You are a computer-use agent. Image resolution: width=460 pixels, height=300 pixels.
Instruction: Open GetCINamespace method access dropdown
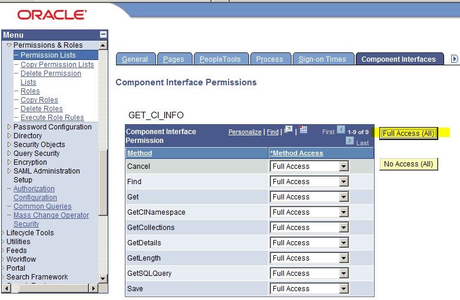pos(343,212)
